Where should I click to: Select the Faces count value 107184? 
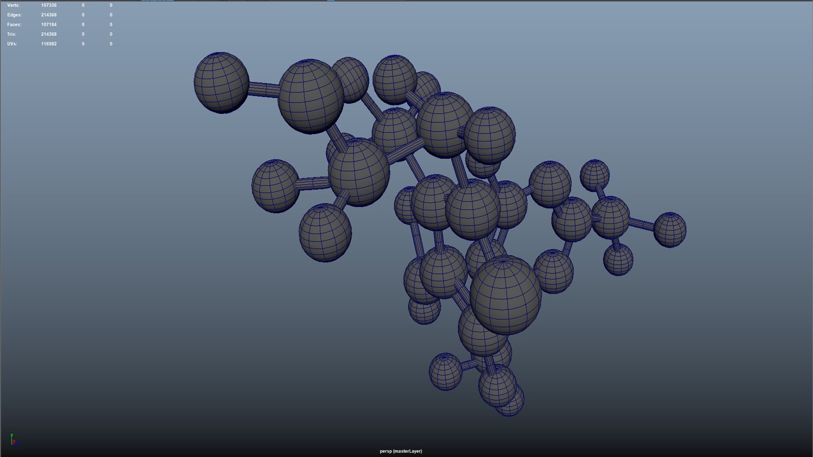pyautogui.click(x=49, y=25)
